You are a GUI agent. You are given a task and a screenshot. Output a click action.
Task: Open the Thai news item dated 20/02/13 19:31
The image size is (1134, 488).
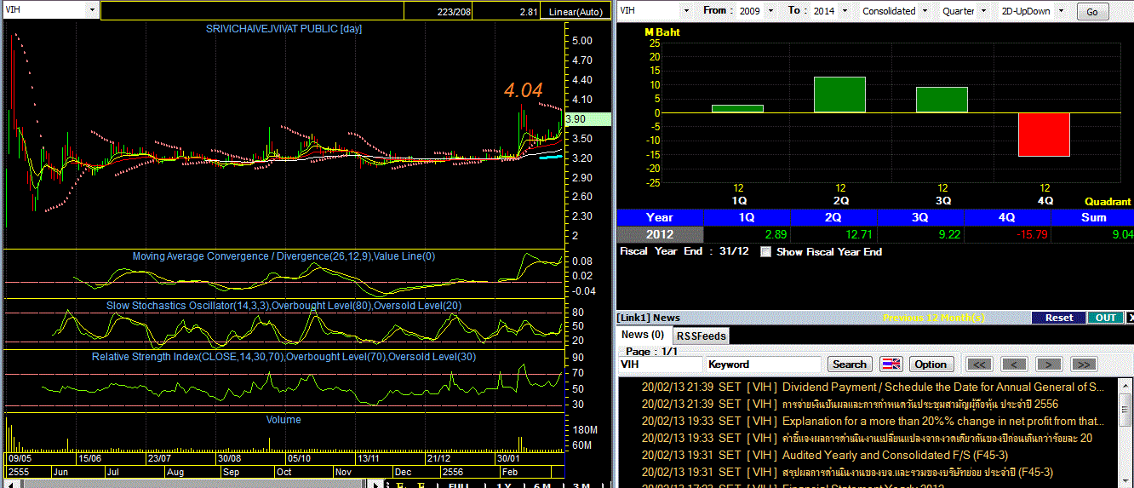coord(918,472)
